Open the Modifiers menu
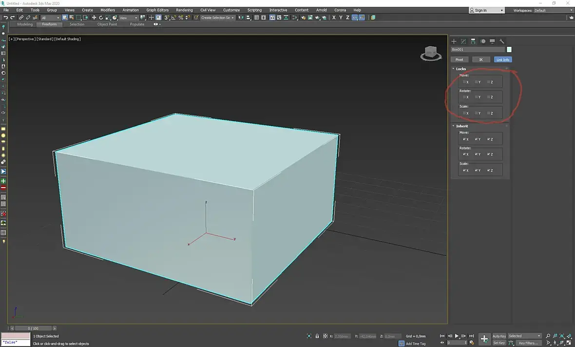Viewport: 575px width, 347px height. (108, 10)
